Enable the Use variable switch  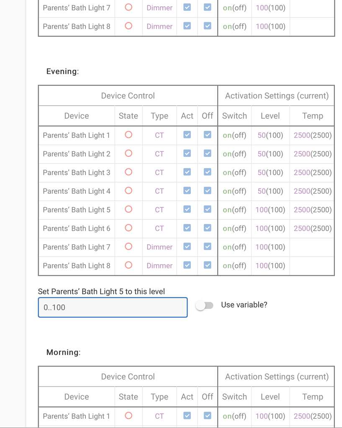pyautogui.click(x=205, y=306)
